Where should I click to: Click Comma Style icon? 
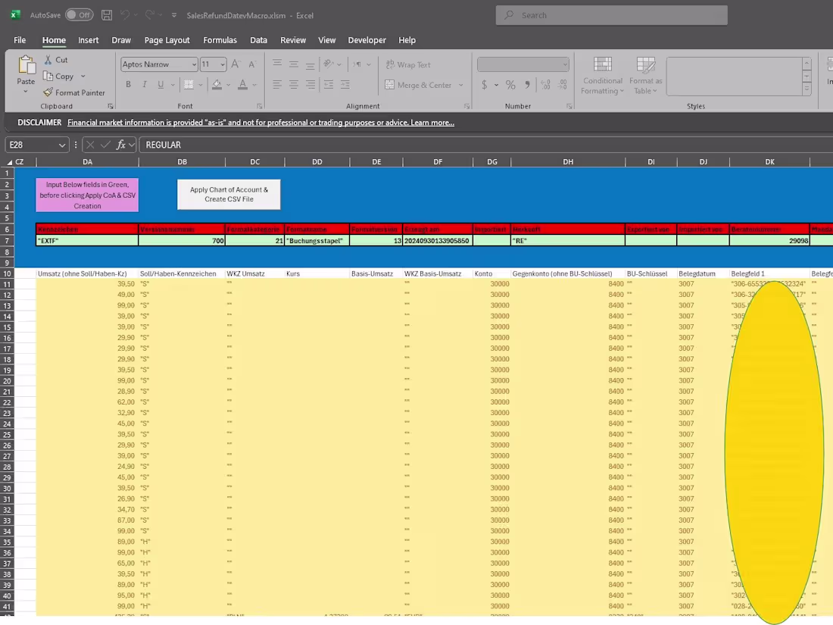(527, 85)
